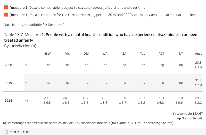
Task: Click the percent unit in the 2019 row
Action: click(x=27, y=83)
